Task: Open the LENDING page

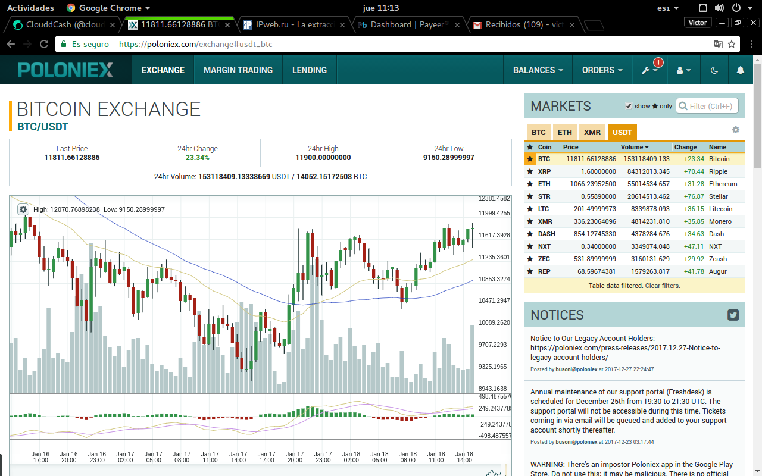Action: tap(310, 70)
